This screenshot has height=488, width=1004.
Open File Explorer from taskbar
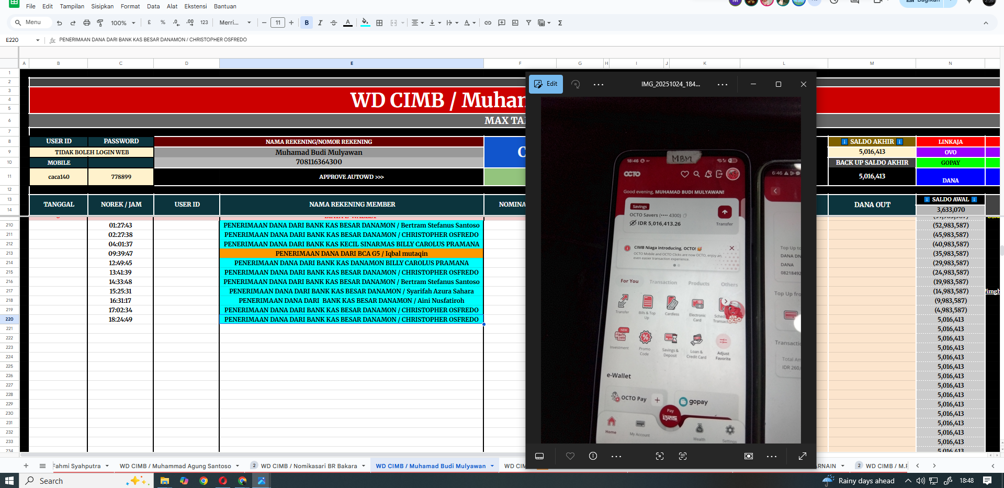tap(165, 481)
